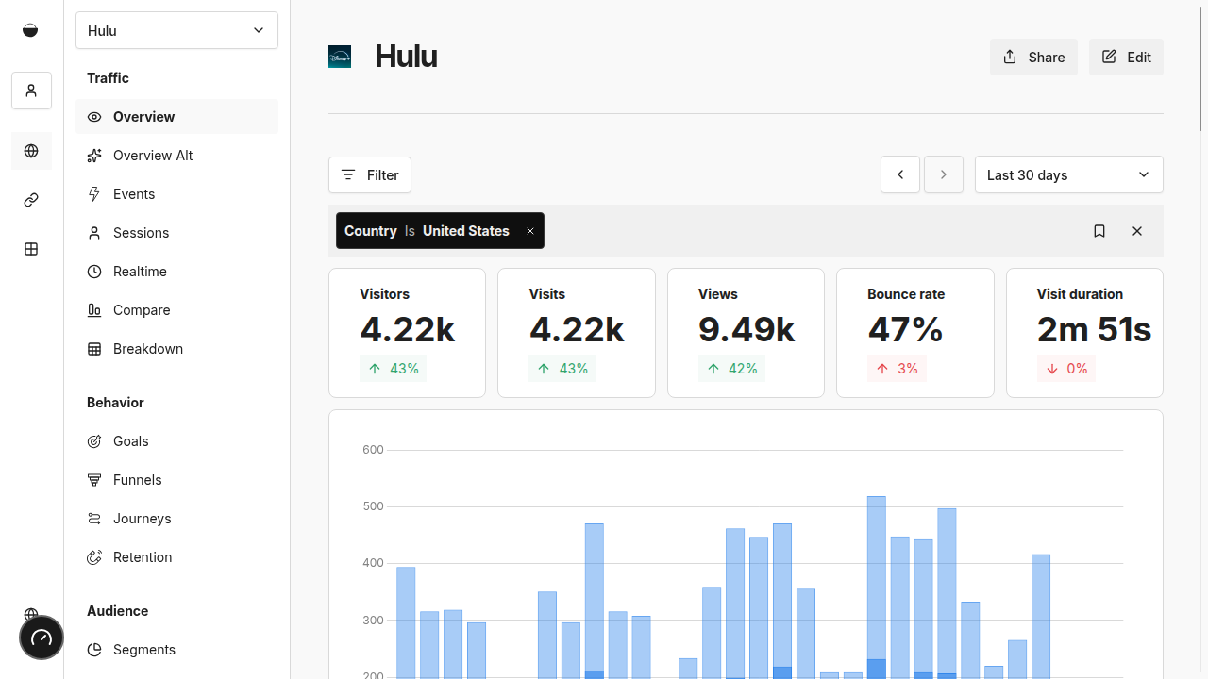
Task: Open Segments under Audience
Action: tap(176, 650)
